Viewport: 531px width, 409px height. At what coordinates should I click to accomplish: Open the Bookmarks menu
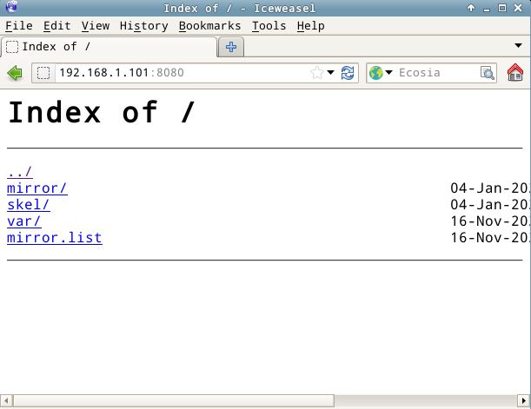(211, 25)
